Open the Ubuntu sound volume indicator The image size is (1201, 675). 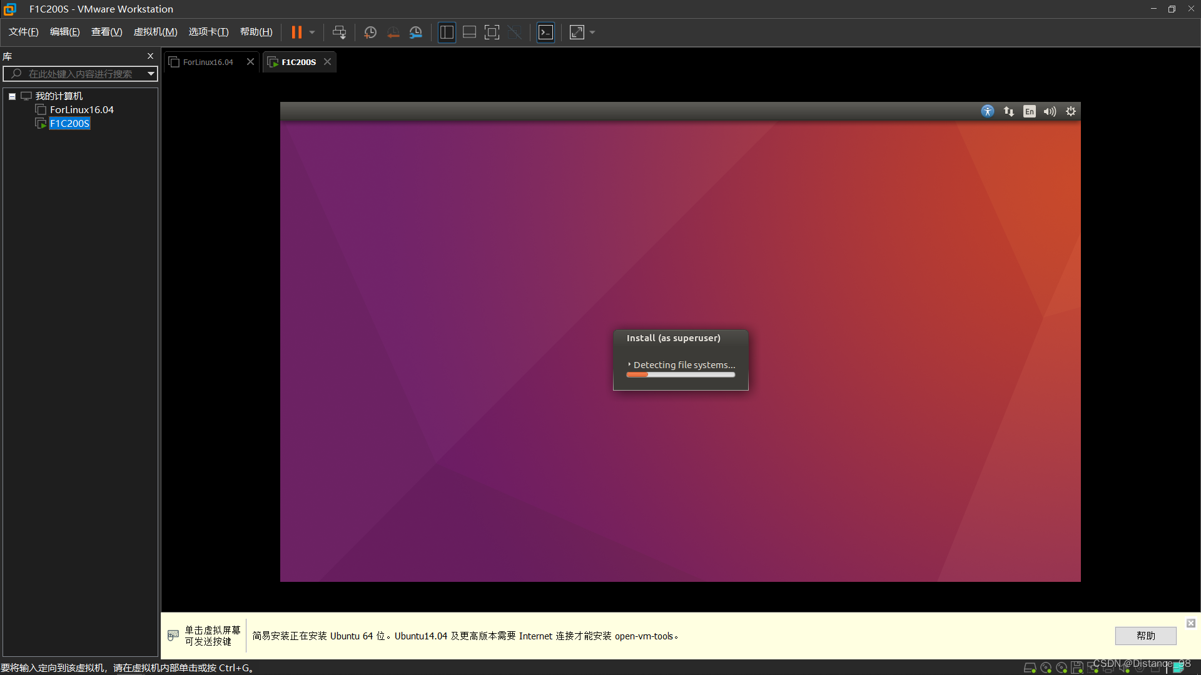(x=1050, y=111)
